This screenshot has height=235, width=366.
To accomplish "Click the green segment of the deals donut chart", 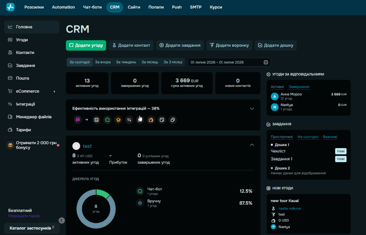I will (x=103, y=193).
